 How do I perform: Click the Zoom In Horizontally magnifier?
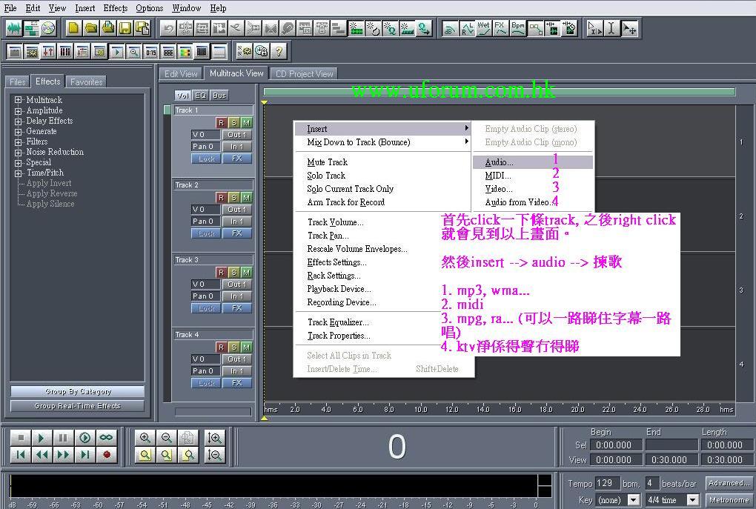click(x=145, y=438)
